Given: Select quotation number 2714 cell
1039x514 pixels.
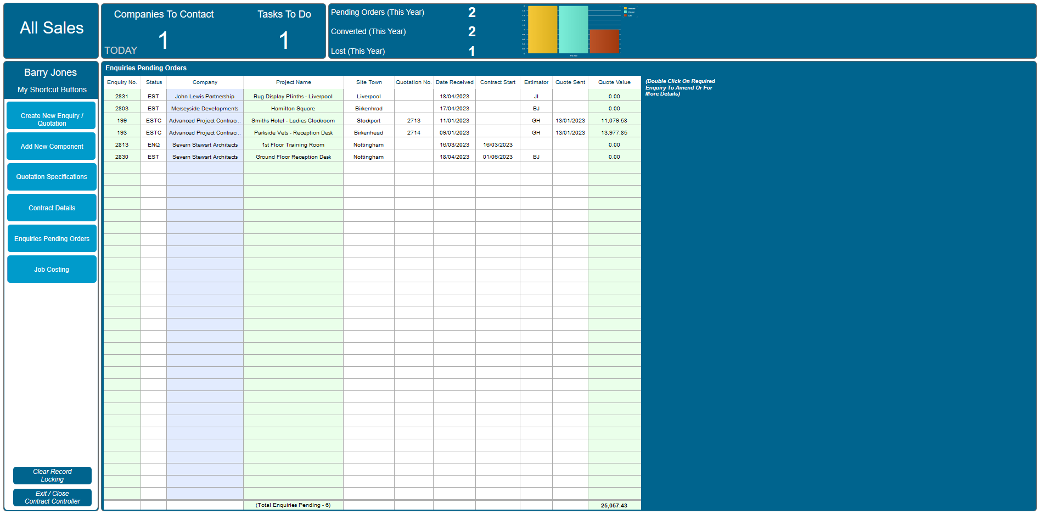Looking at the screenshot, I should (414, 133).
